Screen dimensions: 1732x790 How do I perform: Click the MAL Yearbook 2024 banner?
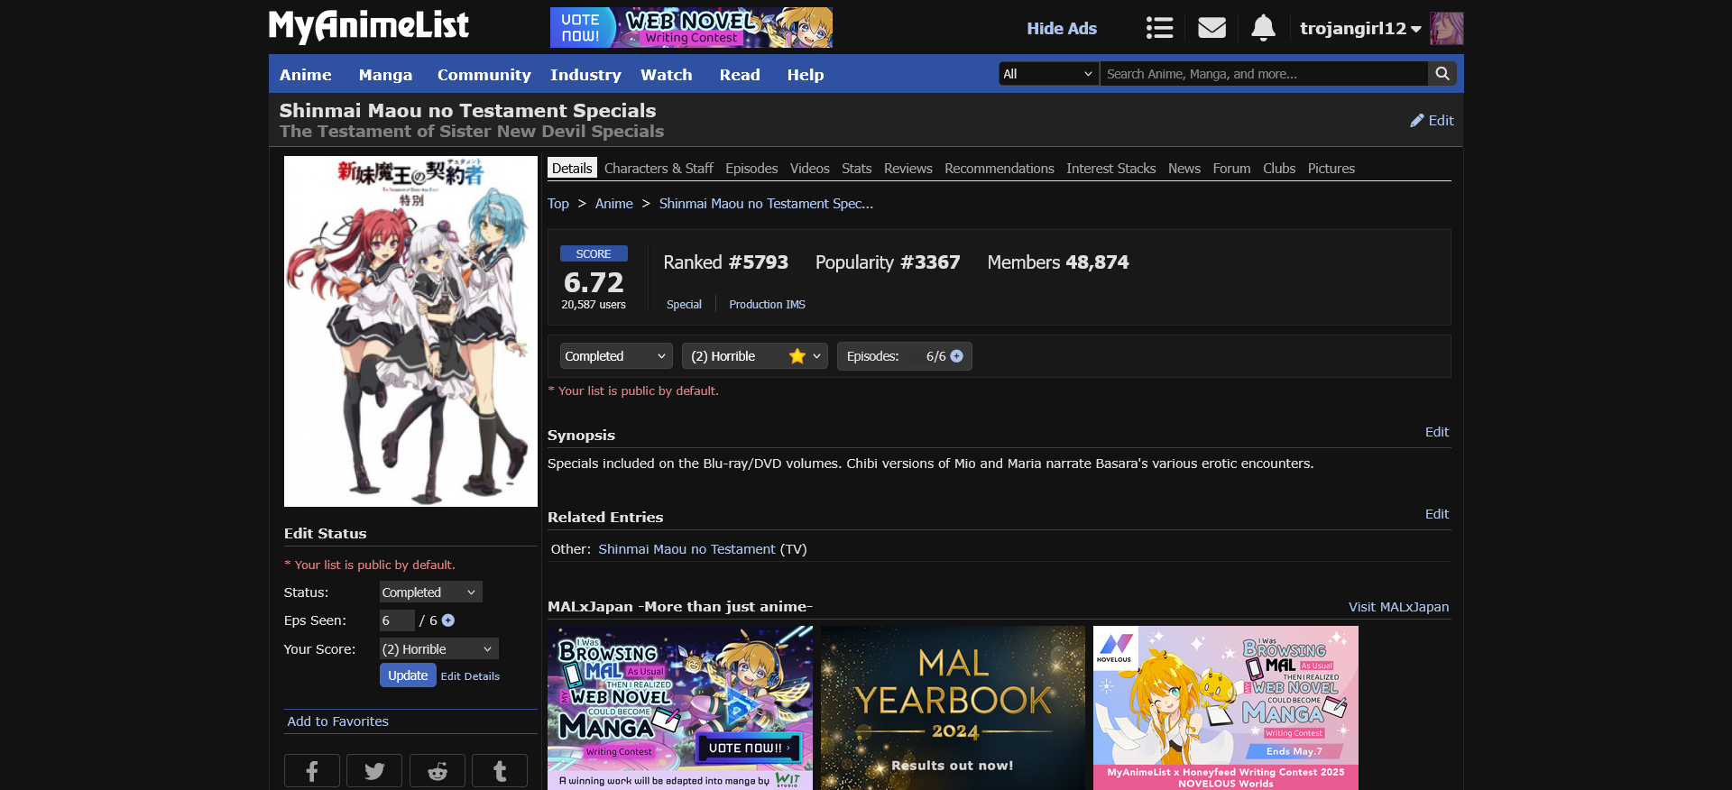tap(953, 708)
